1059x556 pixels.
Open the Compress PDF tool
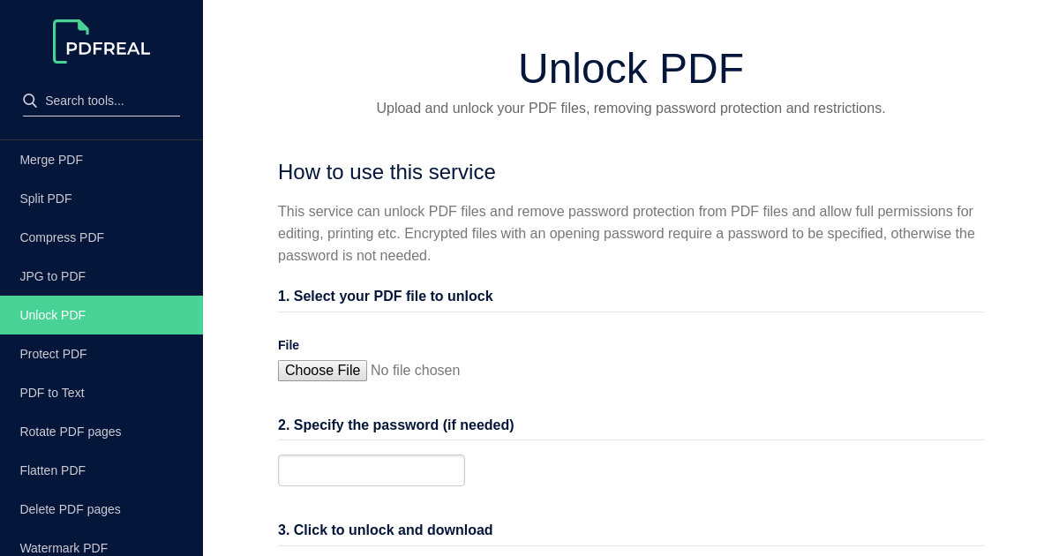pos(62,237)
